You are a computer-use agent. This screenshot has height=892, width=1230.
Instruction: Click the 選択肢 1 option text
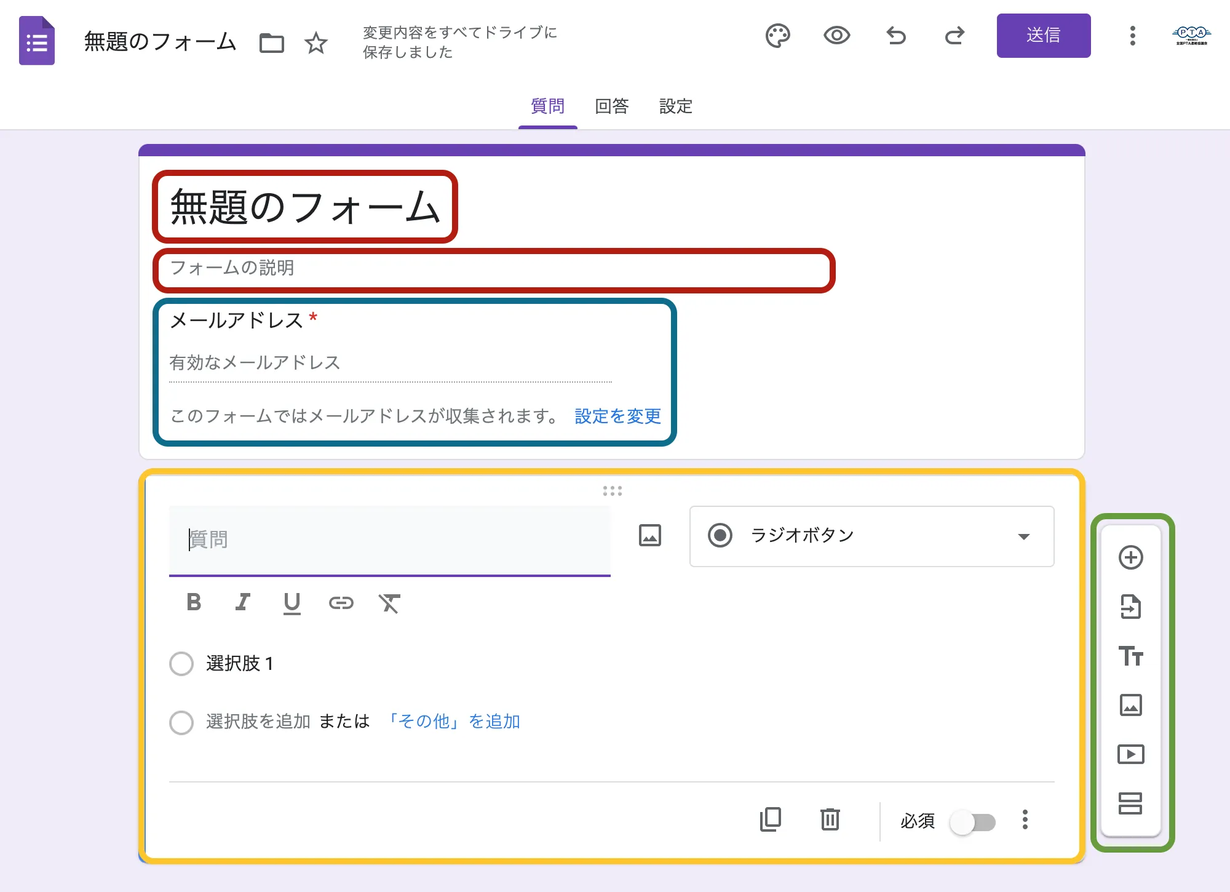(x=240, y=664)
